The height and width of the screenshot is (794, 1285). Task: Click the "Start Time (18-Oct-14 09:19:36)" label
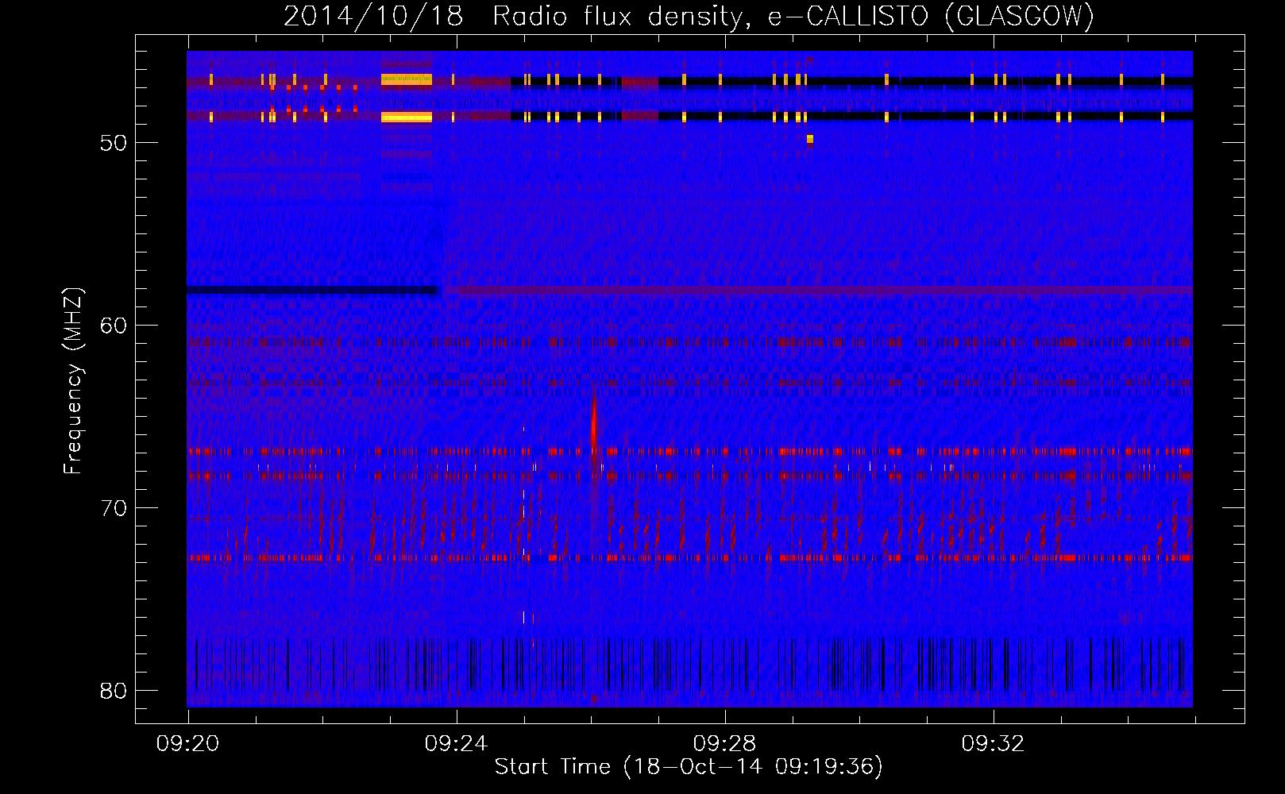(689, 767)
